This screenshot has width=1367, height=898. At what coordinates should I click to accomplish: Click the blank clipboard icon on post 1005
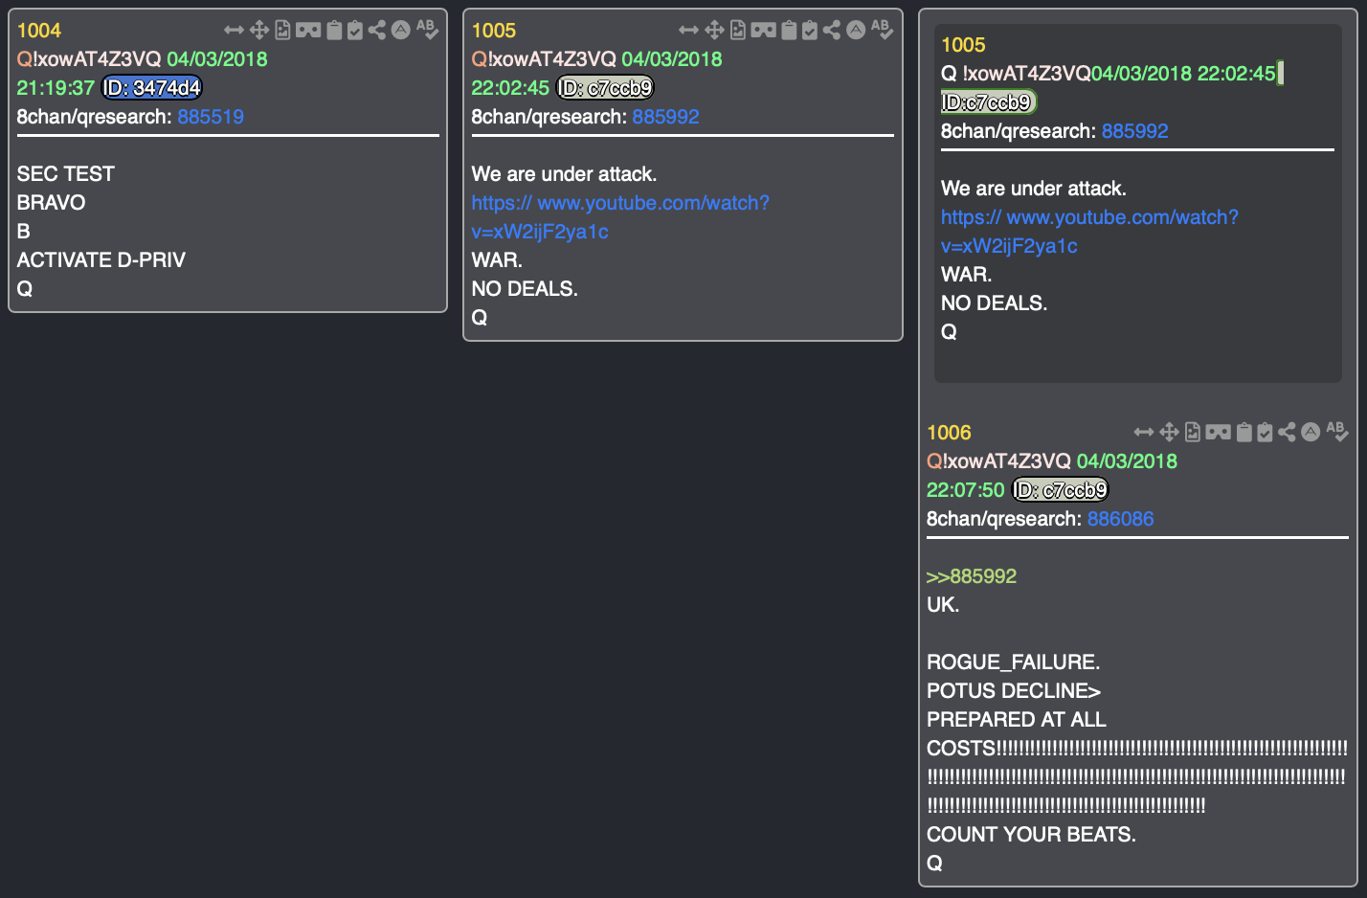click(789, 31)
